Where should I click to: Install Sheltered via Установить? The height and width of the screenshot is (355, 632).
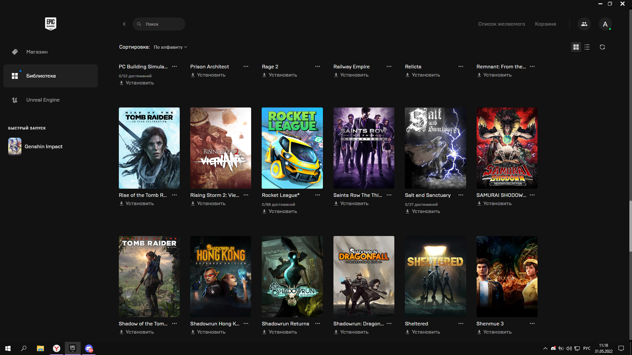coord(423,332)
